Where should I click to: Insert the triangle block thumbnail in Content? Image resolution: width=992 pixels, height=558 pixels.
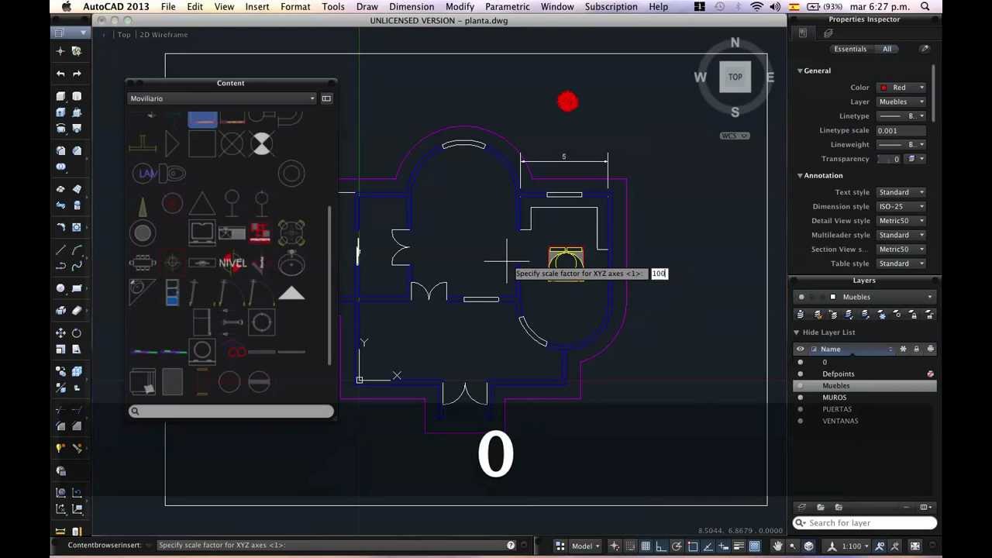click(x=202, y=204)
